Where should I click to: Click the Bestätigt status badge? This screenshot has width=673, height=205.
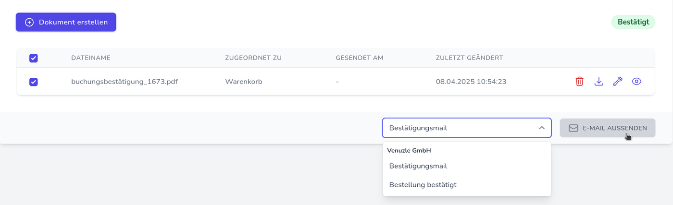(633, 22)
